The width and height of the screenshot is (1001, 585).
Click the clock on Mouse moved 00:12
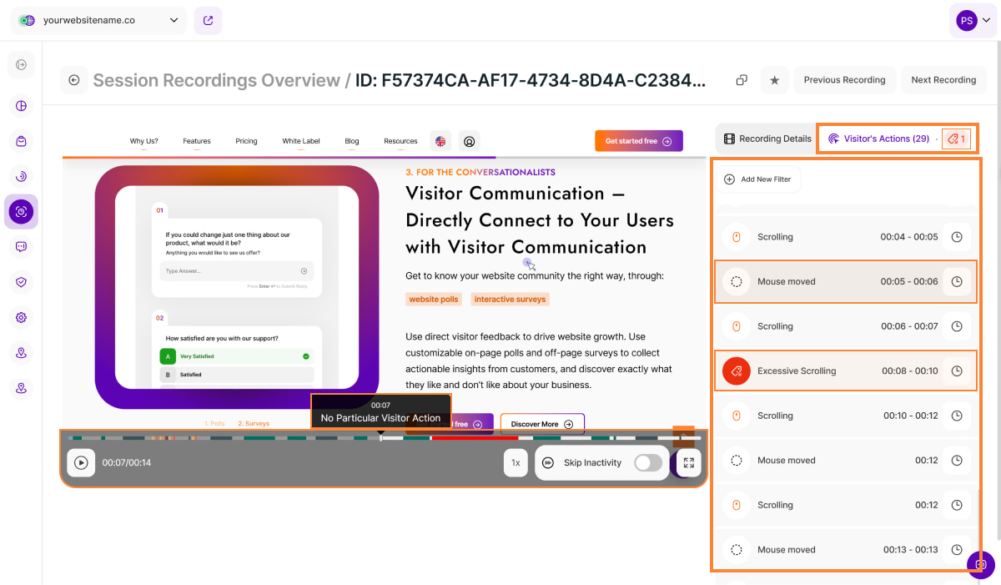(957, 460)
